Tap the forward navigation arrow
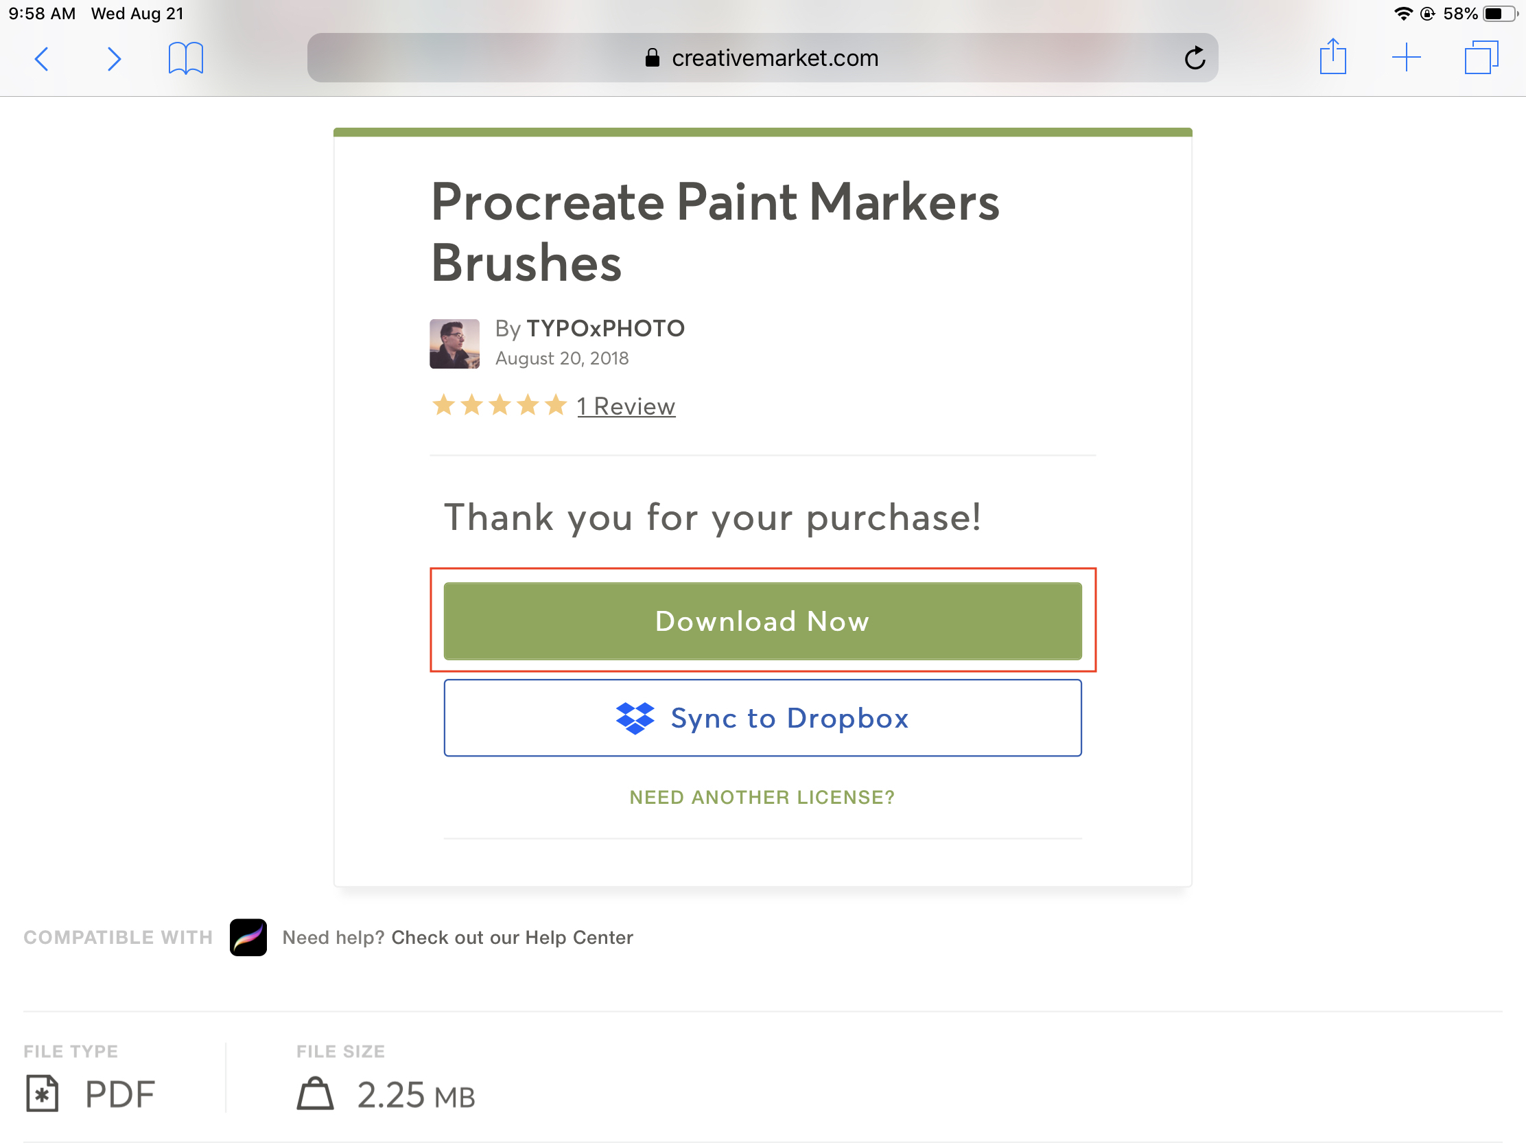This screenshot has height=1145, width=1526. [x=114, y=58]
